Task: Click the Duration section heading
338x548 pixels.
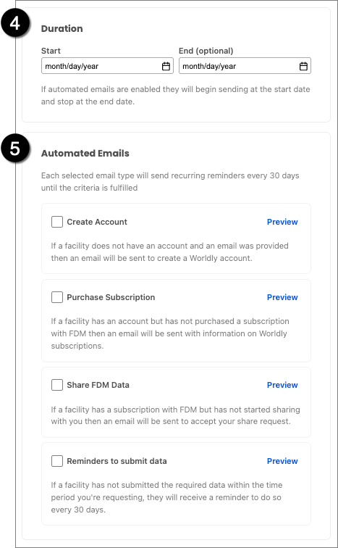Action: click(62, 29)
